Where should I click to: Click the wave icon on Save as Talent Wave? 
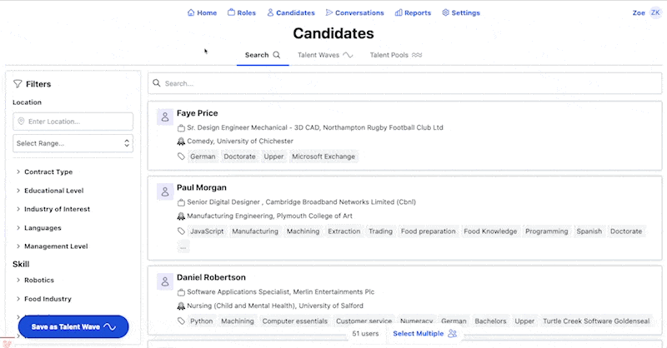click(110, 327)
